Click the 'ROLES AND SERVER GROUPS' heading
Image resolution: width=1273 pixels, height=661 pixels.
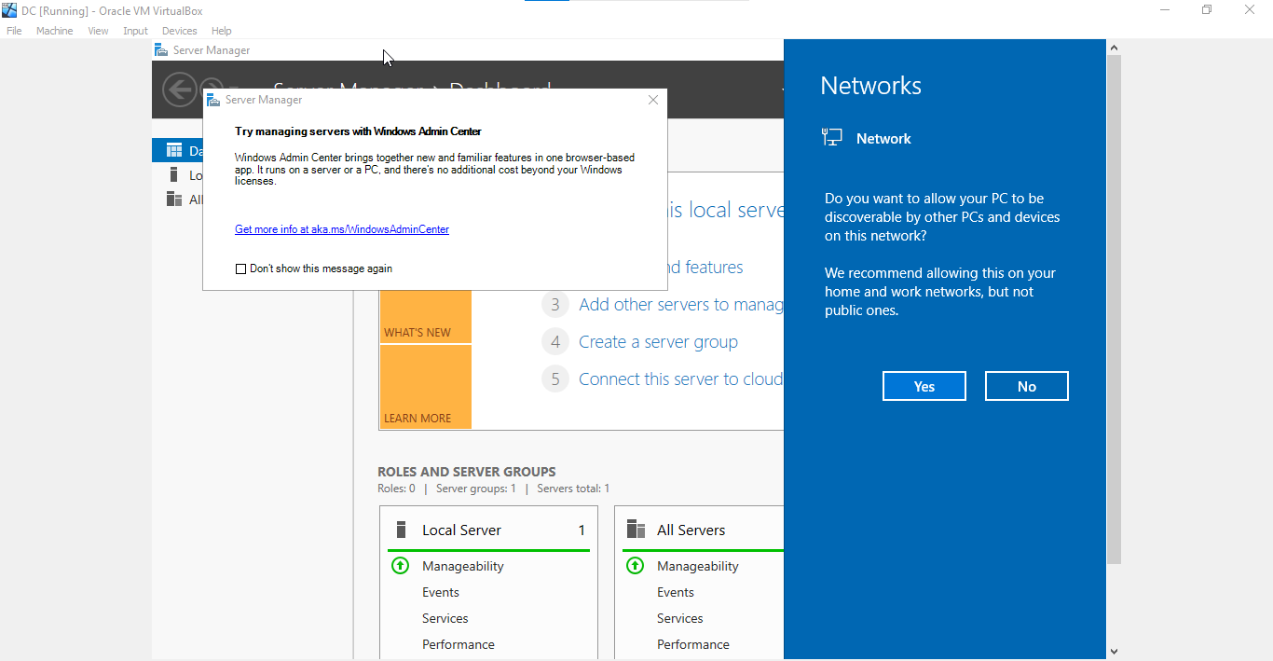(467, 472)
